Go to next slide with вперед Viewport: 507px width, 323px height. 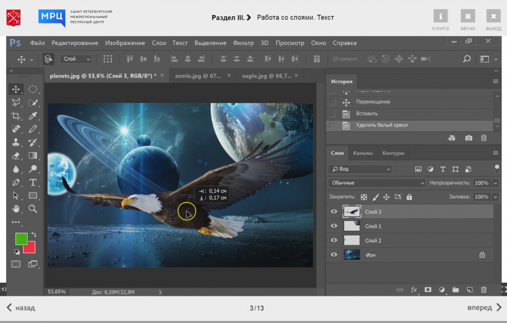[484, 308]
